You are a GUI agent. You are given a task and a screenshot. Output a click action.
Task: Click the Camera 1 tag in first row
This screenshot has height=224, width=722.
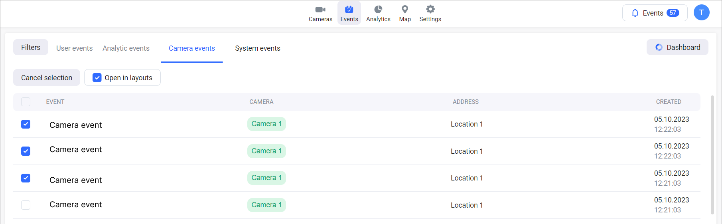point(266,124)
